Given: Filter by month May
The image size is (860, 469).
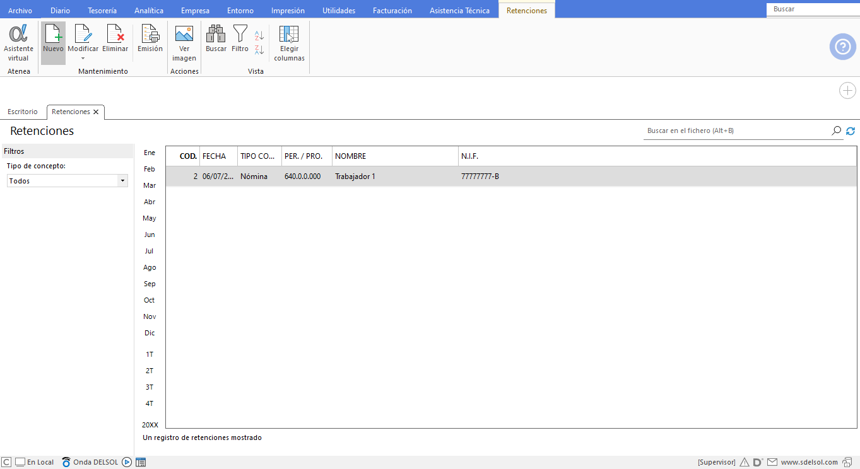Looking at the screenshot, I should [150, 218].
